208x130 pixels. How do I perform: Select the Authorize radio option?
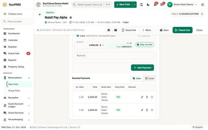[x=140, y=36]
